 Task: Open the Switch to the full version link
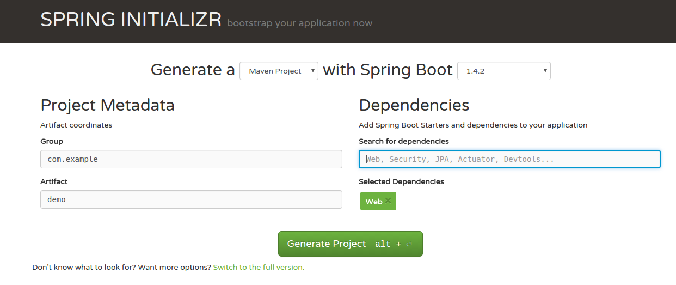pos(259,268)
